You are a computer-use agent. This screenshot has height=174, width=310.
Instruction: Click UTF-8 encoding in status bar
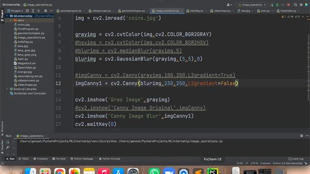coord(254,163)
